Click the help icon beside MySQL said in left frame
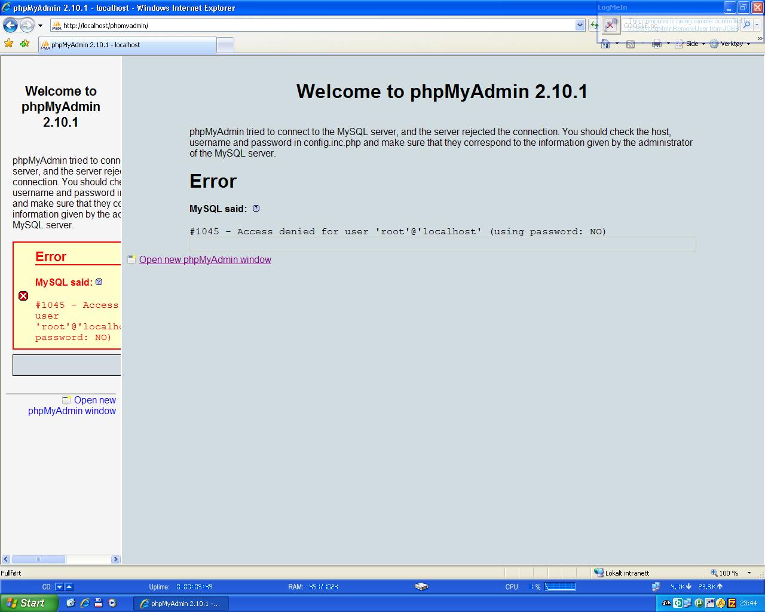 tap(99, 282)
